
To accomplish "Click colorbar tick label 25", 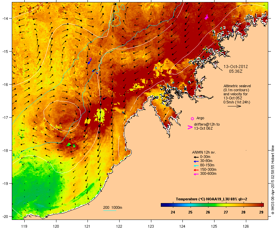I will pyautogui.click(x=190, y=212).
